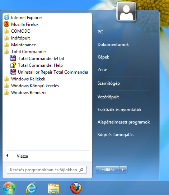Launch Total Commander 64 bit entry
Image resolution: width=169 pixels, height=195 pixels.
tap(41, 58)
